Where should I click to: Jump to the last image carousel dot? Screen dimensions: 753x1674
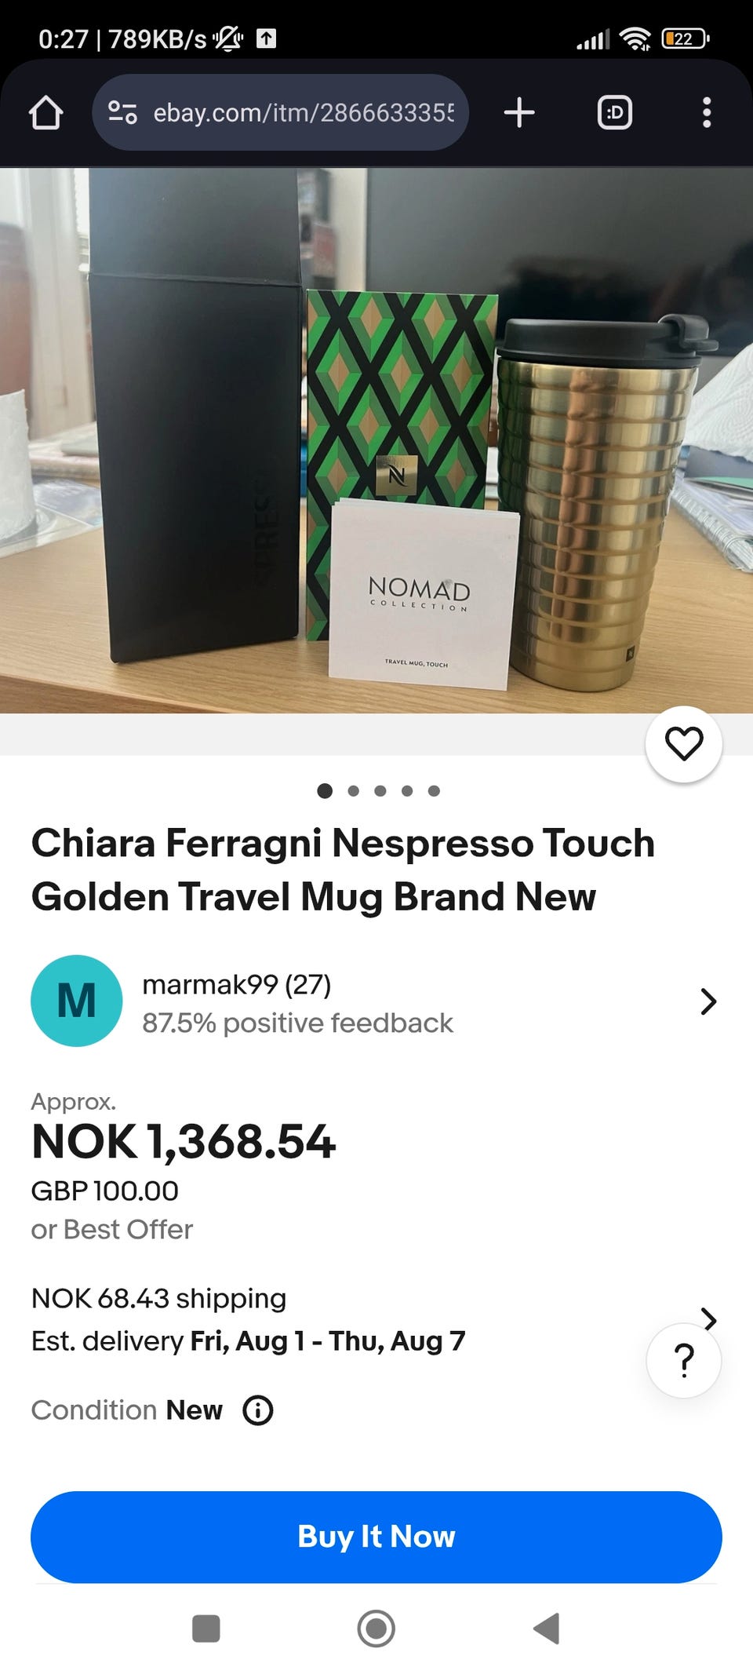(434, 791)
